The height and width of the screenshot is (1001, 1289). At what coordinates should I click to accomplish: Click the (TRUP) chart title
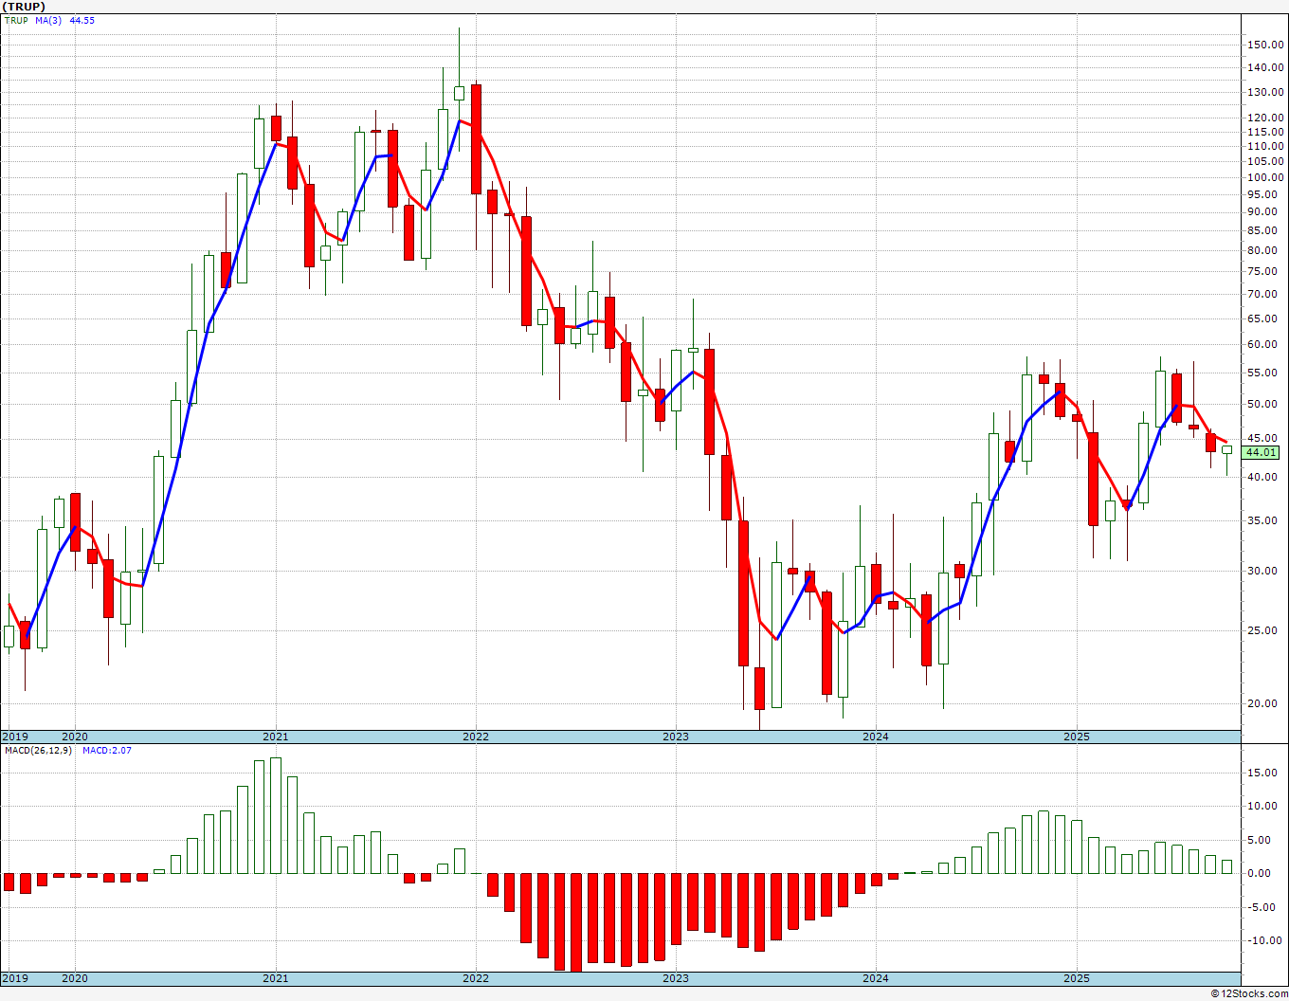pyautogui.click(x=24, y=7)
